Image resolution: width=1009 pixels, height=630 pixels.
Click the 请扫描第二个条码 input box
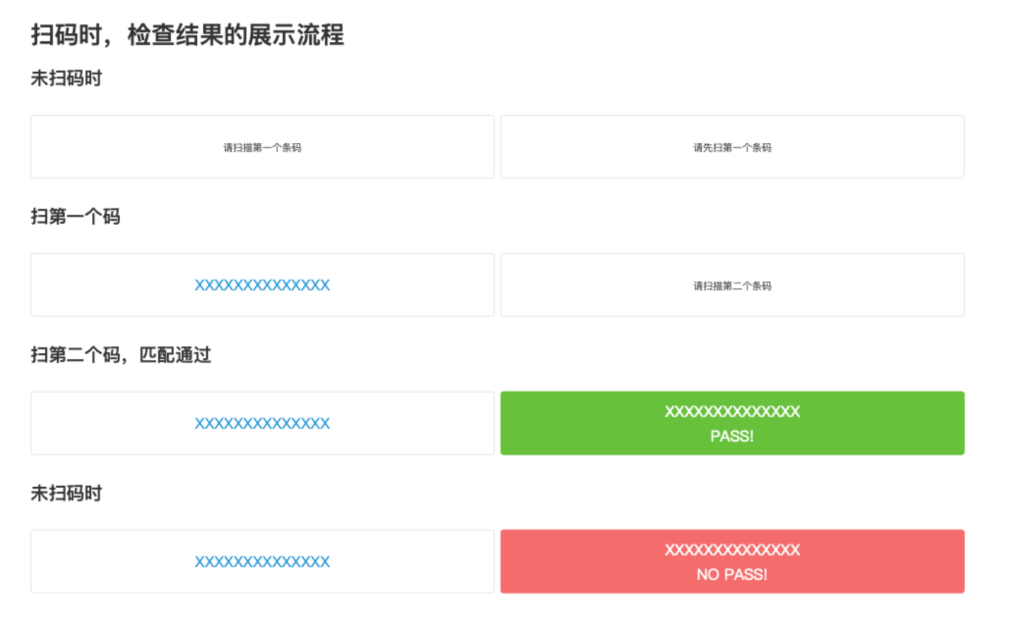click(x=732, y=286)
